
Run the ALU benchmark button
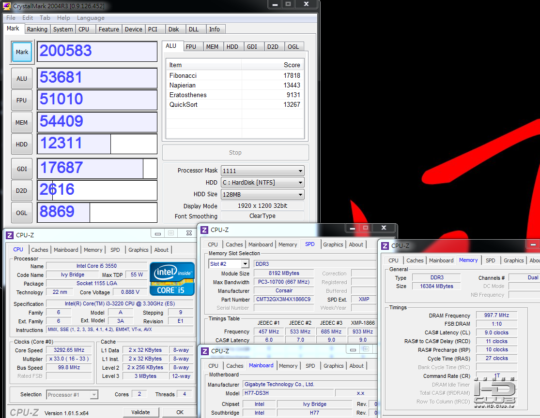coord(22,78)
